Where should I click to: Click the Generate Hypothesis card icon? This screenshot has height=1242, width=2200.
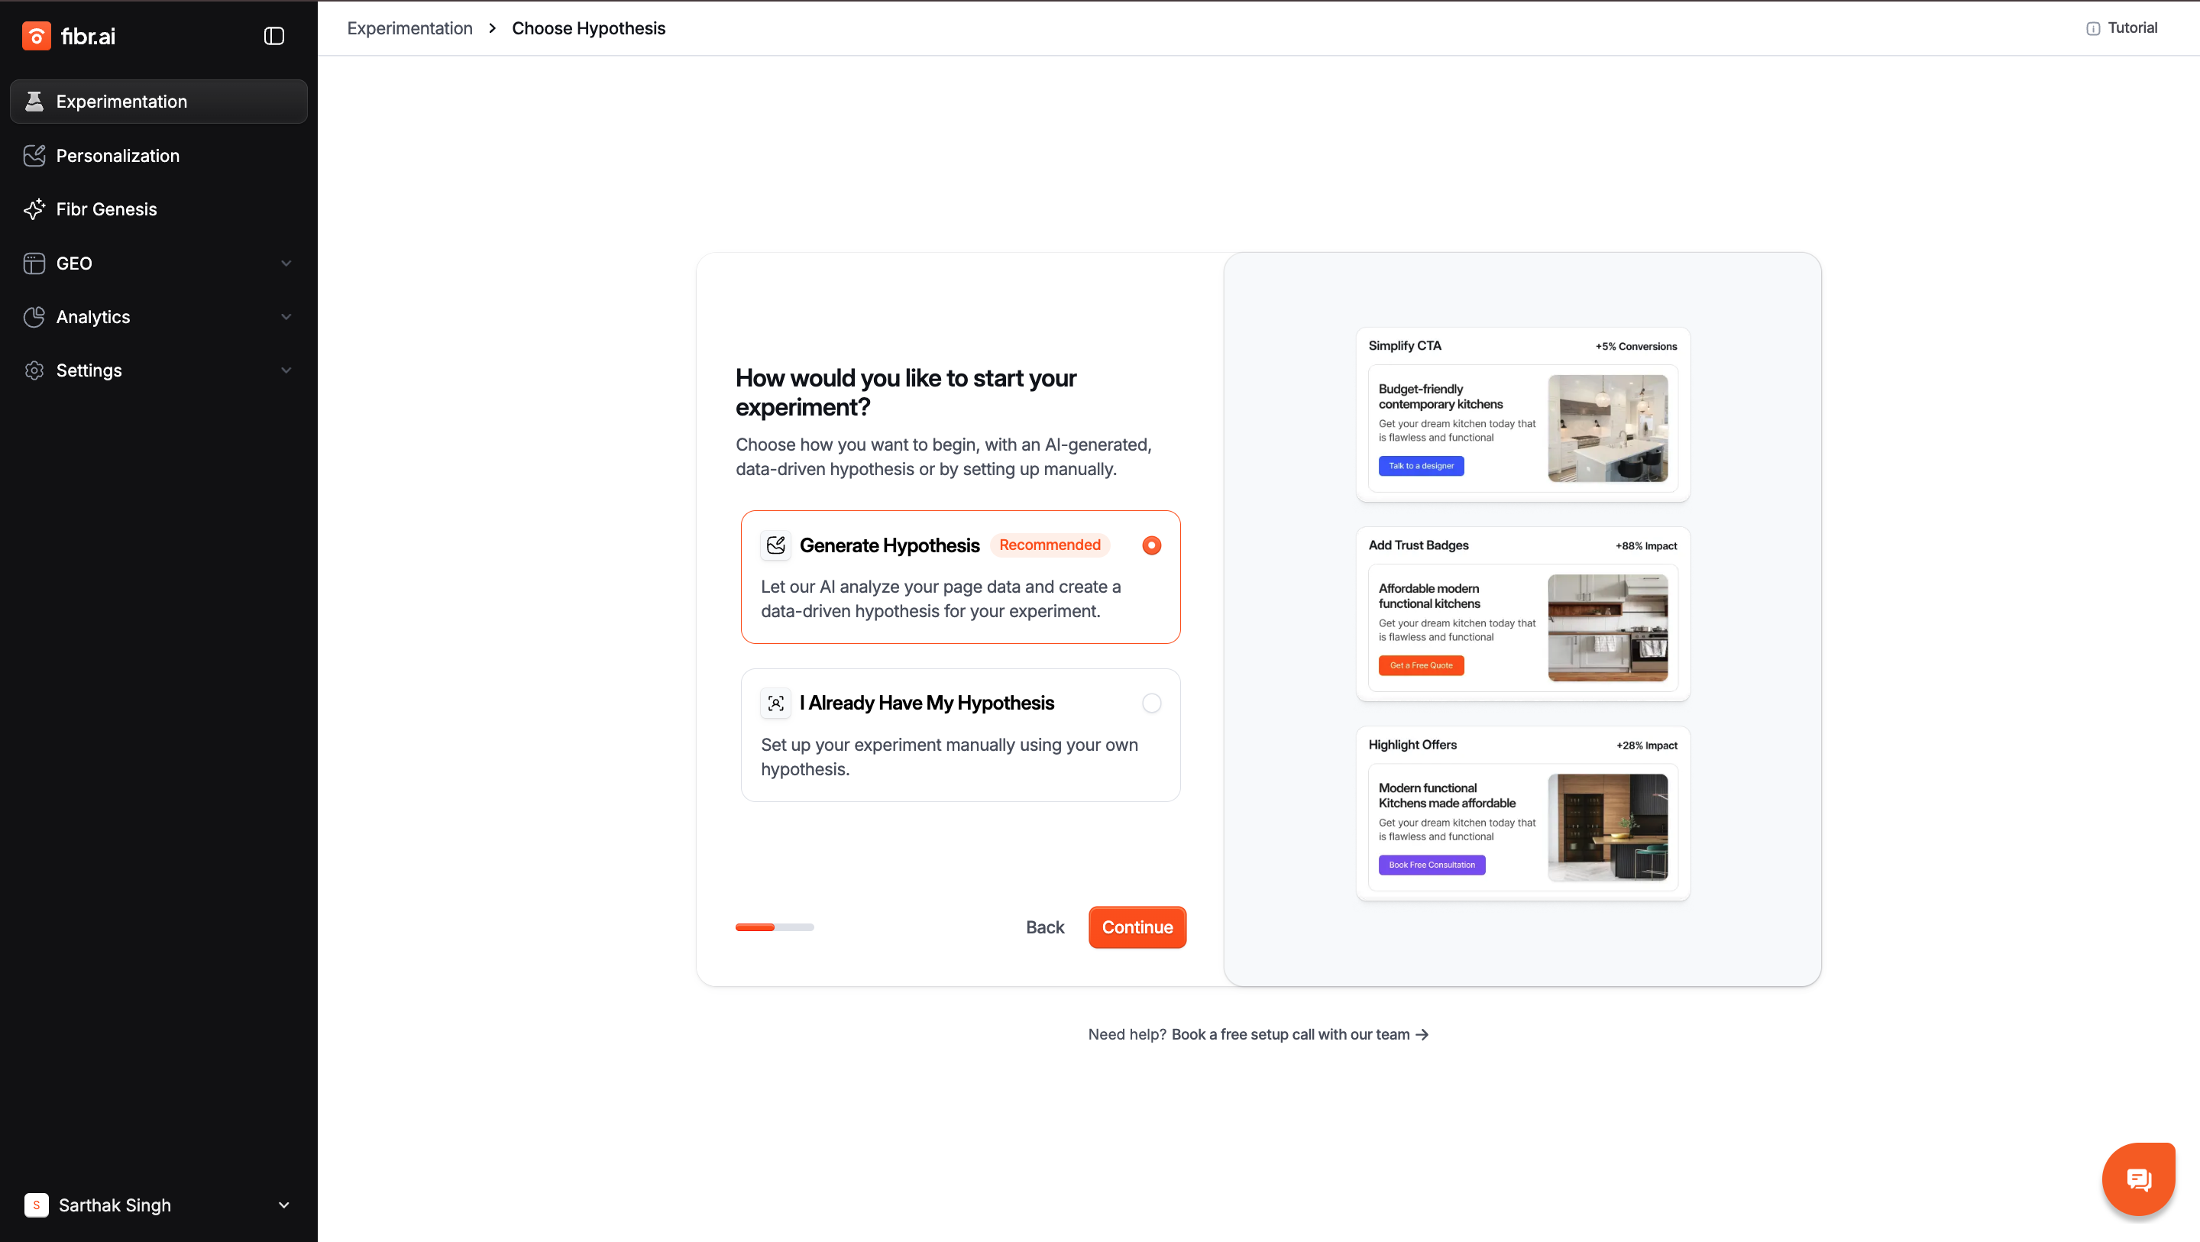pyautogui.click(x=775, y=545)
